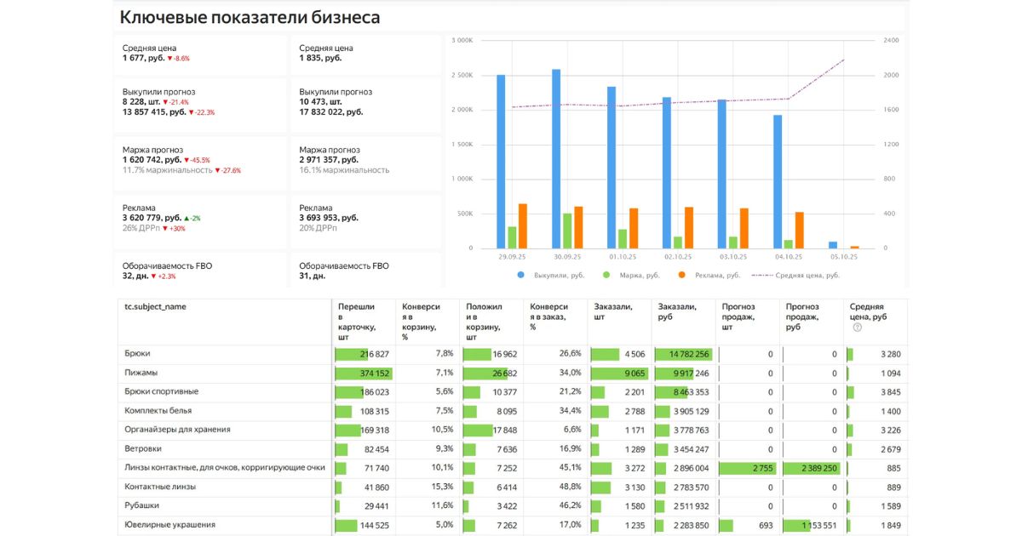Click the help icon under Средняя цена header
The image size is (1022, 536).
coord(858,328)
